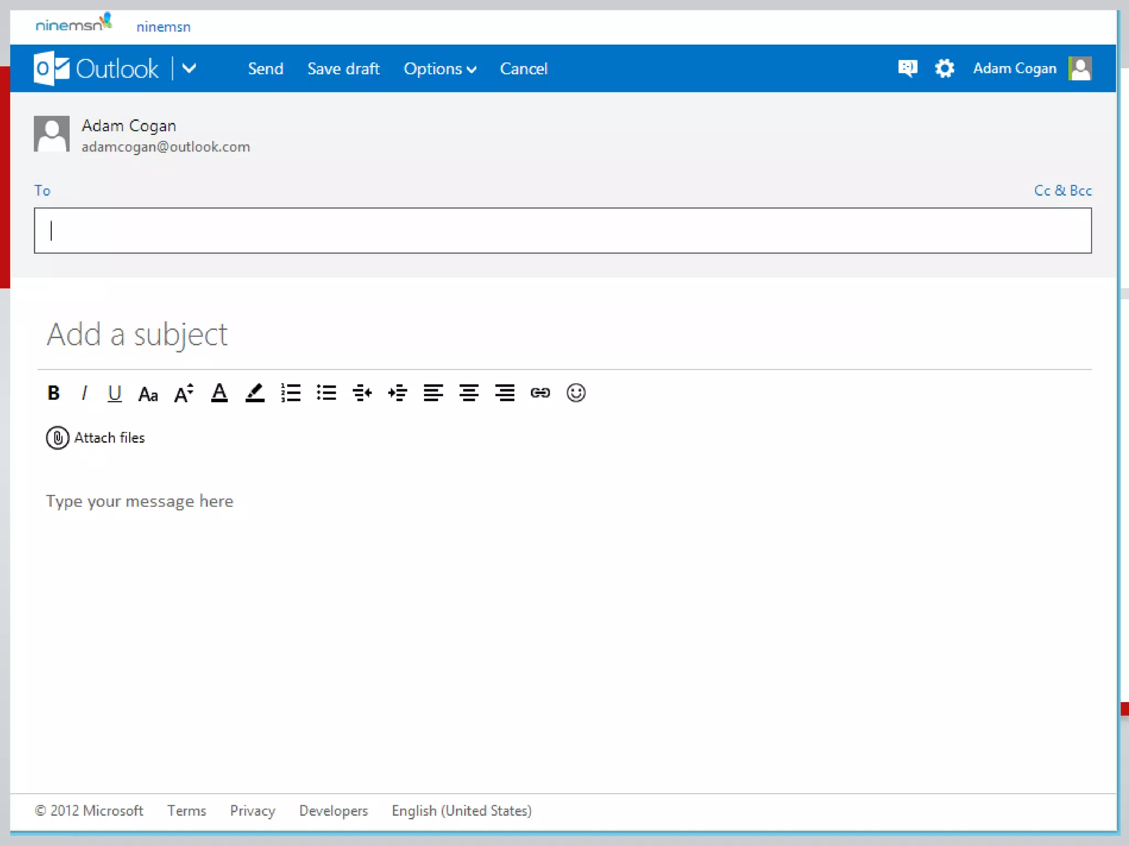Open the settings gear menu
The image size is (1129, 846).
(944, 68)
